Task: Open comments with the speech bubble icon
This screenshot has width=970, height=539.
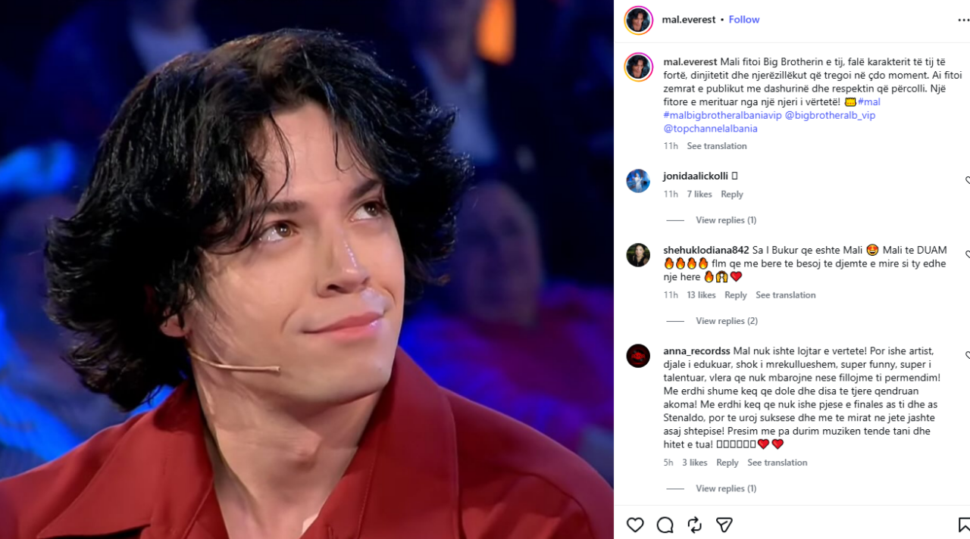Action: point(665,525)
